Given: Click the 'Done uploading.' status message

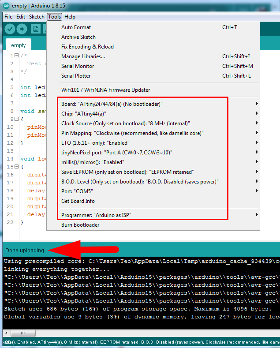Looking at the screenshot, I should pos(25,251).
